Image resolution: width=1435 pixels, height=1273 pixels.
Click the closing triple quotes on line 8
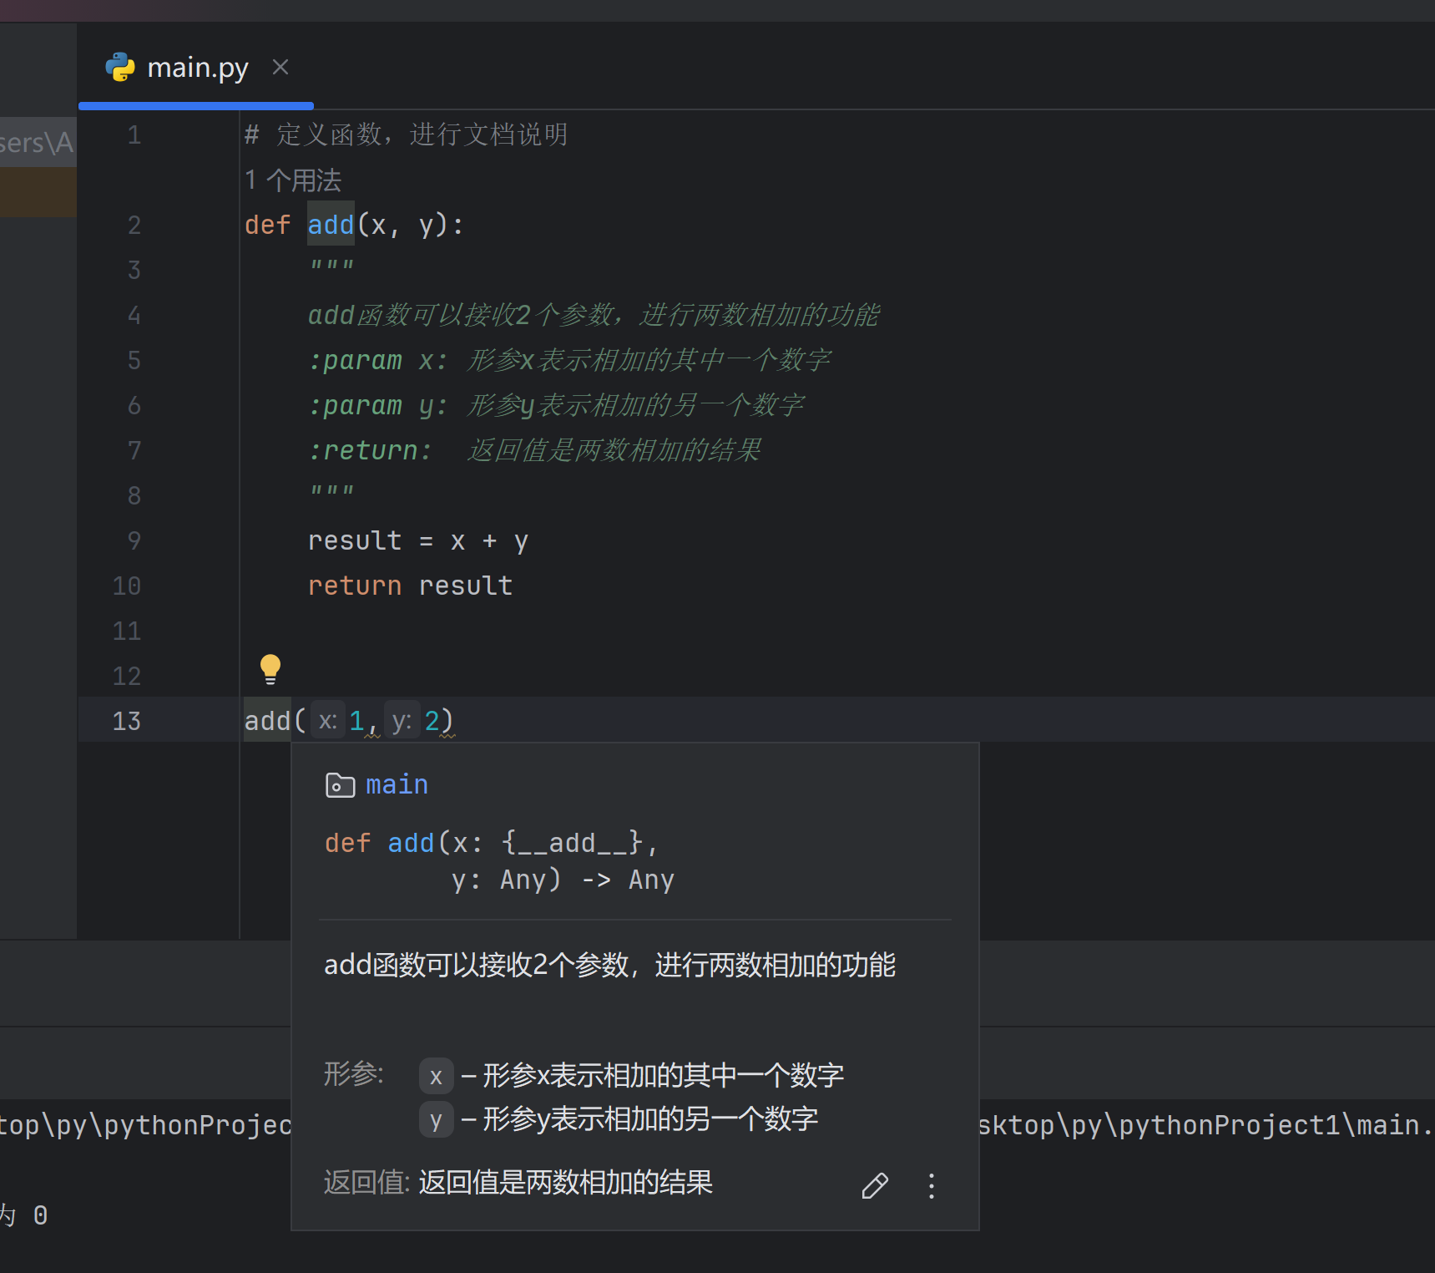coord(331,491)
